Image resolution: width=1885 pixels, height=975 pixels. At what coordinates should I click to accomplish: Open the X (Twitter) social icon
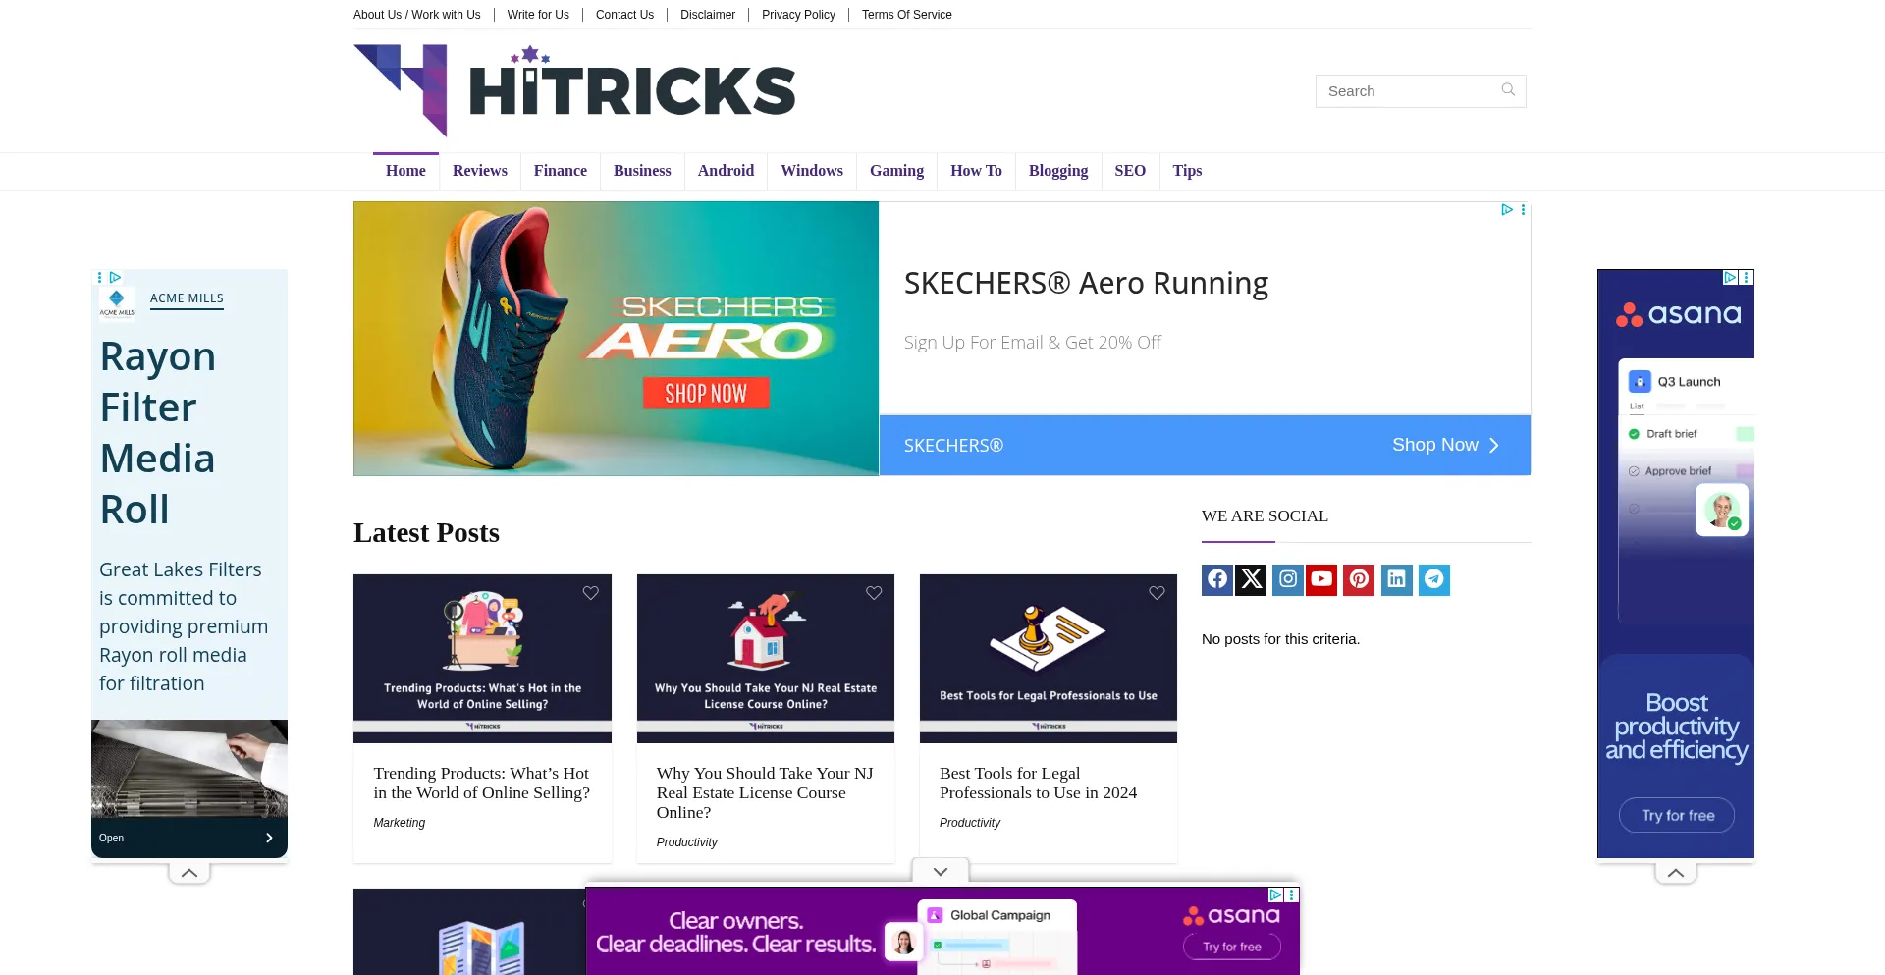point(1251,579)
